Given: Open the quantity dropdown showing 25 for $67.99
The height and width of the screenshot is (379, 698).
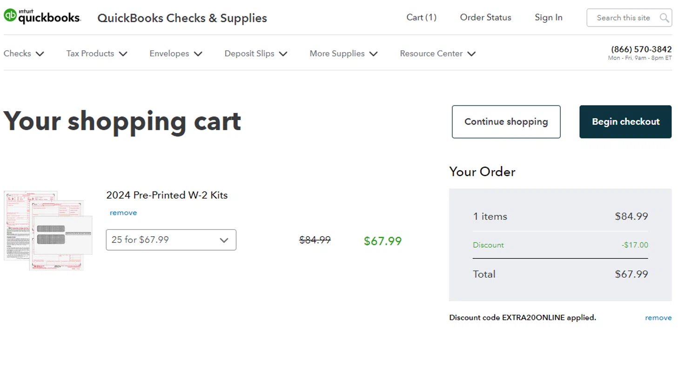Looking at the screenshot, I should (171, 240).
